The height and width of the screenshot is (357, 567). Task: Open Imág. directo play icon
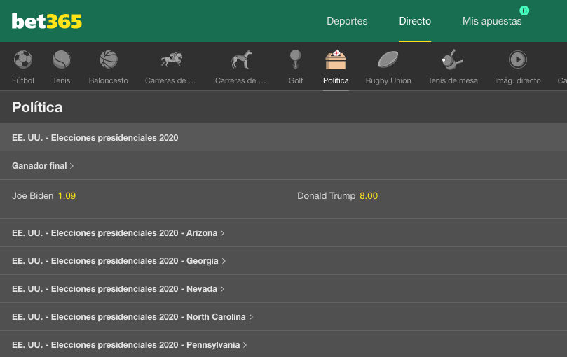(x=518, y=60)
